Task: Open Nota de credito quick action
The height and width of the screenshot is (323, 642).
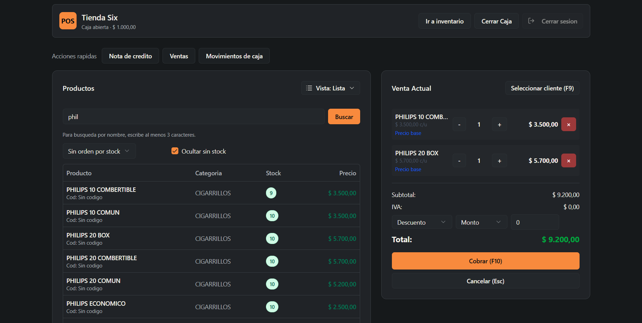Action: coord(130,56)
